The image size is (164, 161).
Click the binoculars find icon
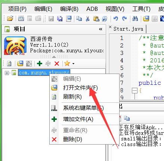[135, 19]
